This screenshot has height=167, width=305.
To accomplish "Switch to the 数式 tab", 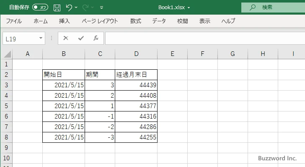I will [x=136, y=21].
